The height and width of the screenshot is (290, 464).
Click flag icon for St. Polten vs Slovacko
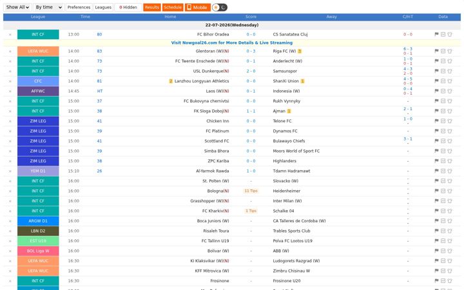pos(436,181)
